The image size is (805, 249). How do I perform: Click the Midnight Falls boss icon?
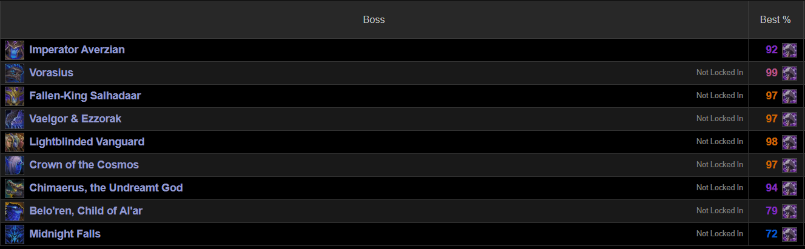click(15, 234)
